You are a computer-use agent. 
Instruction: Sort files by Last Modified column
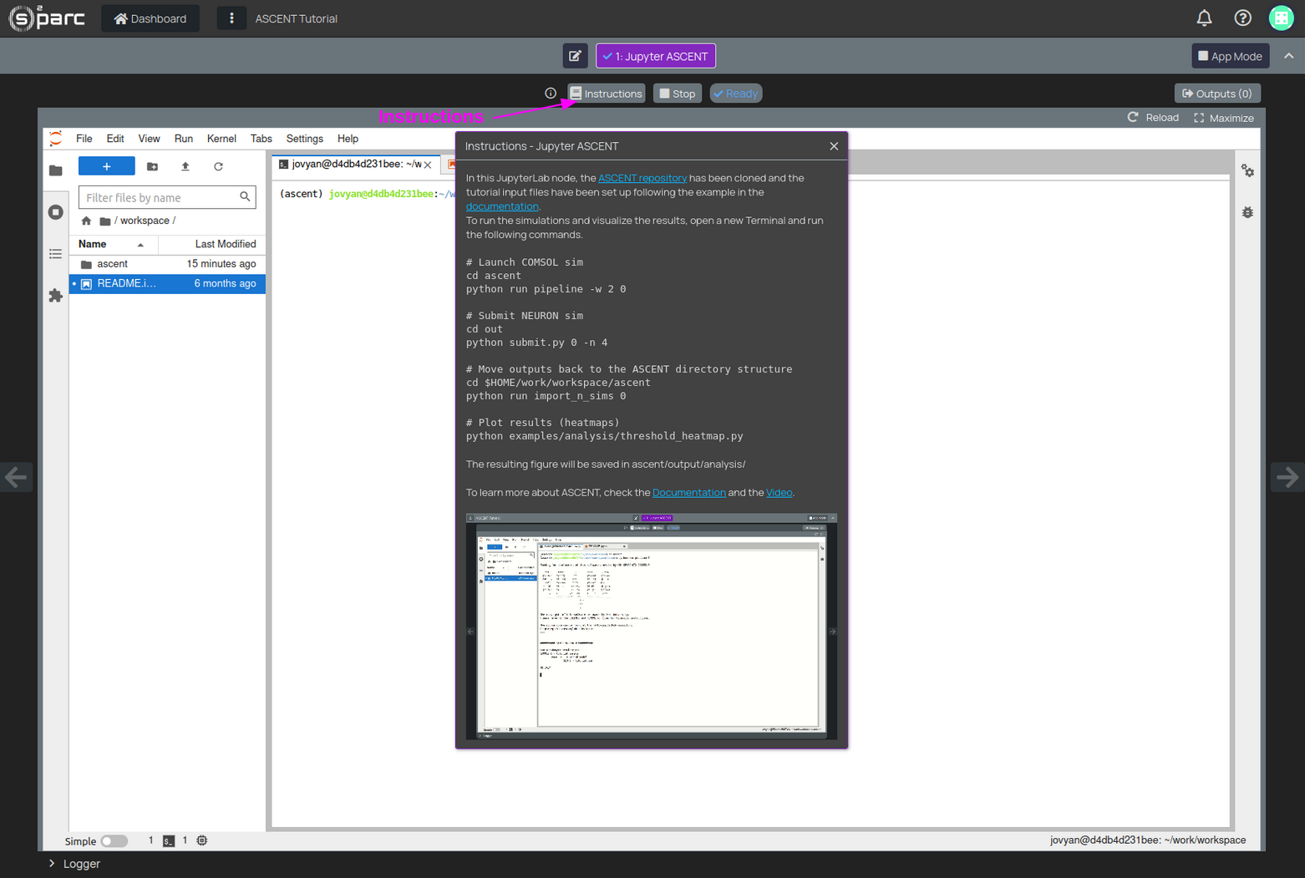[x=212, y=244]
